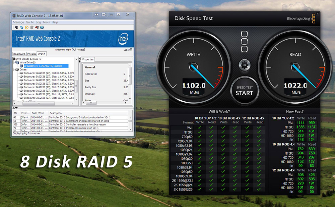The width and height of the screenshot is (335, 207).
Task: Click the red arrow log-off toolbar icon
Action: [x=37, y=28]
